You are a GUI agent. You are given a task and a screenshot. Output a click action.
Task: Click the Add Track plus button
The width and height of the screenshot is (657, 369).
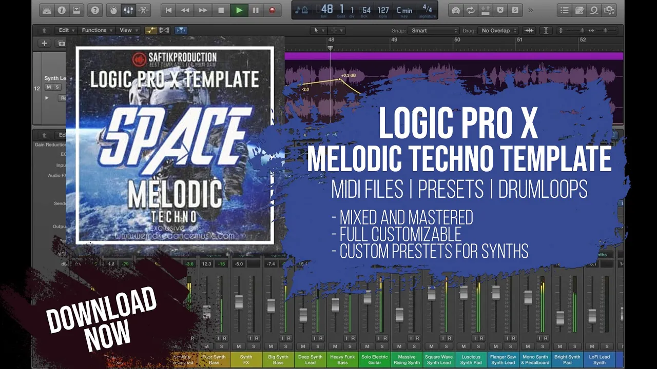45,44
